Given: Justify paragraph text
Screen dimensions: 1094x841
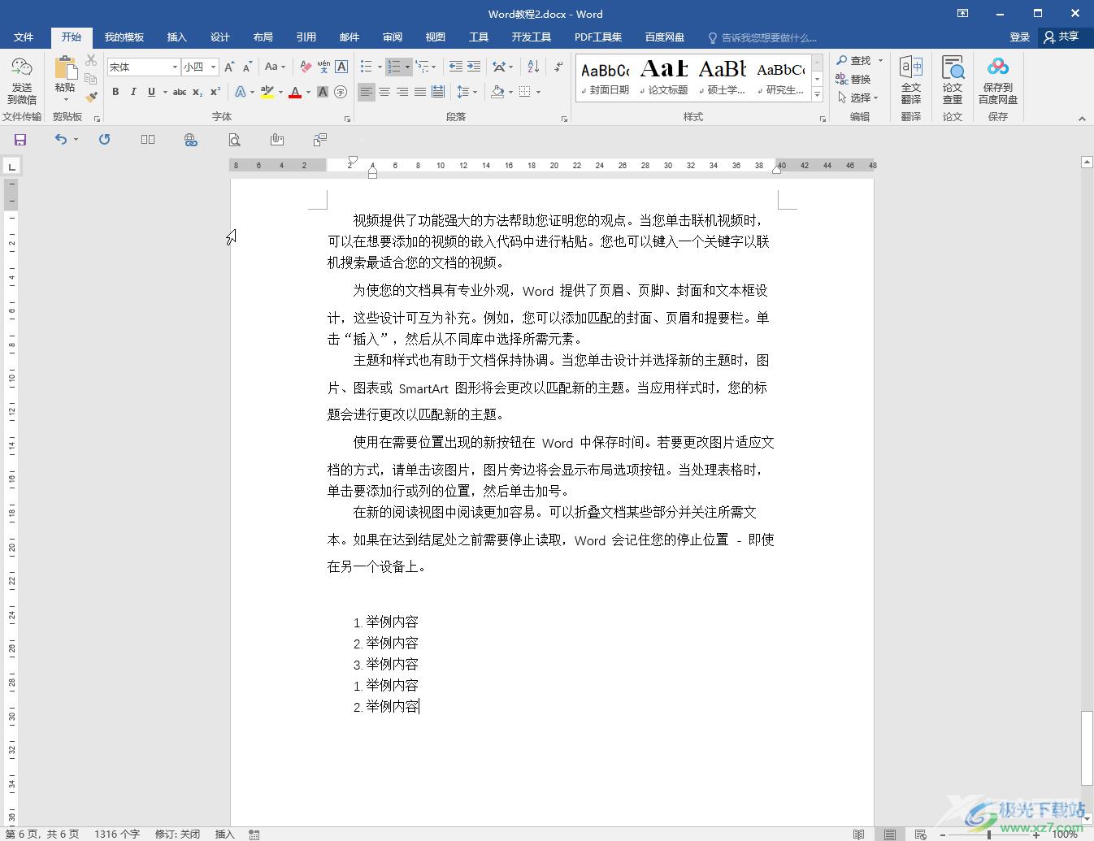Looking at the screenshot, I should [x=420, y=92].
